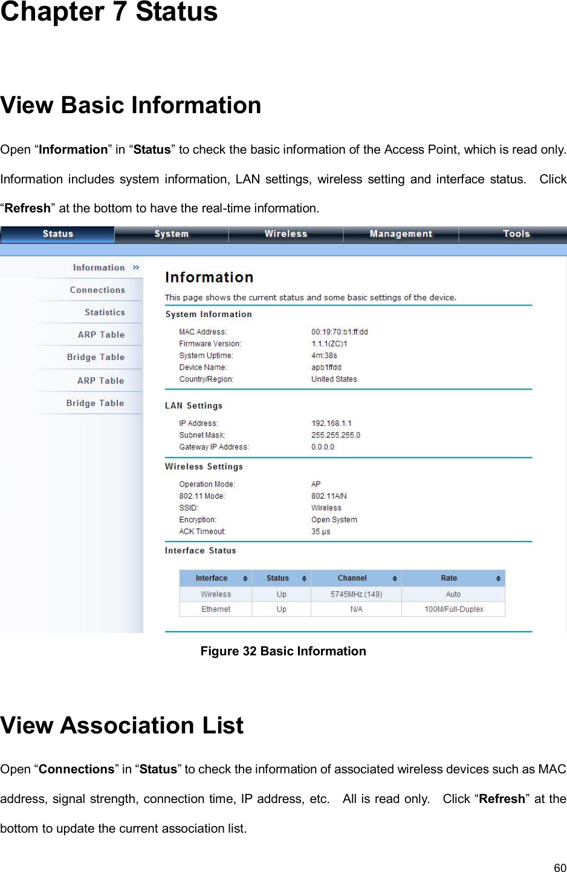The width and height of the screenshot is (567, 872).
Task: Open Statistics in the sidebar
Action: click(x=105, y=312)
